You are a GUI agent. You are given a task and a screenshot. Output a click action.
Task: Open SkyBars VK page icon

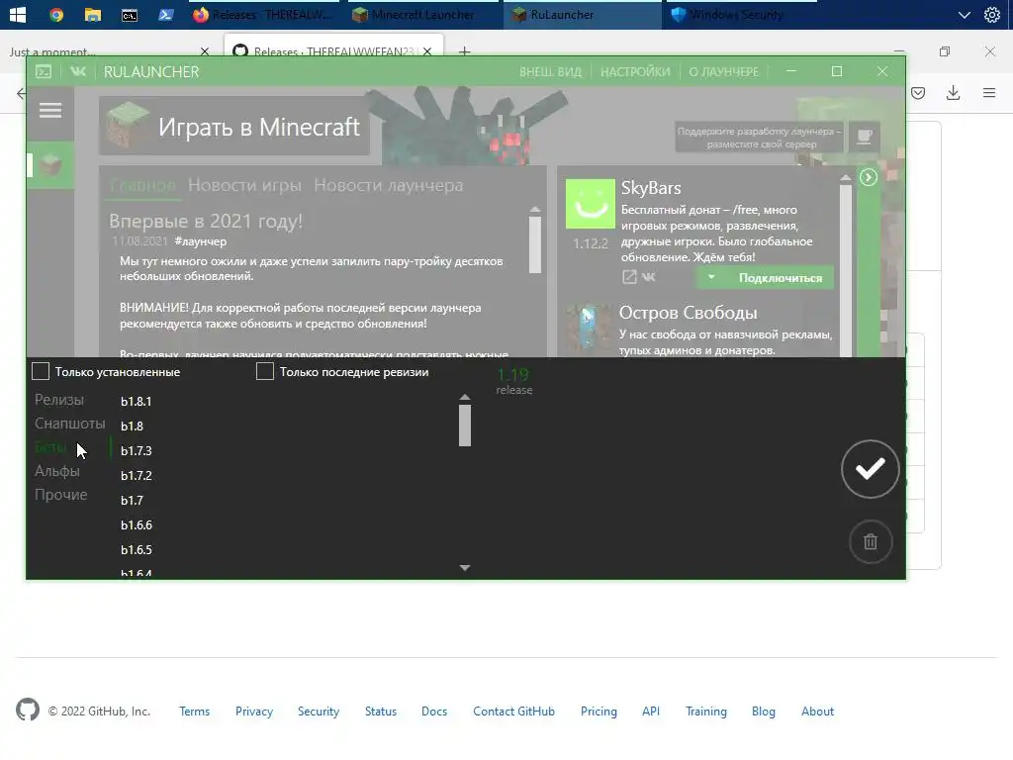(649, 277)
